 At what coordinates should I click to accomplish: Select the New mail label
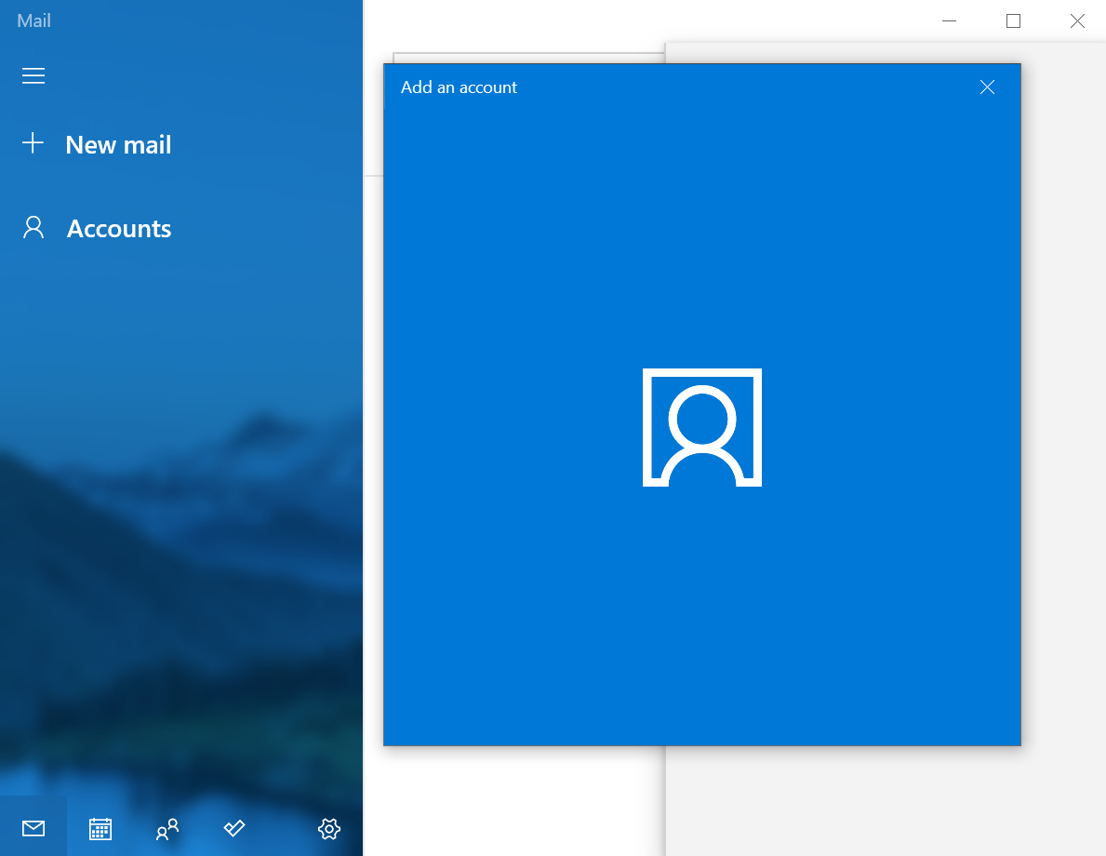[x=118, y=145]
